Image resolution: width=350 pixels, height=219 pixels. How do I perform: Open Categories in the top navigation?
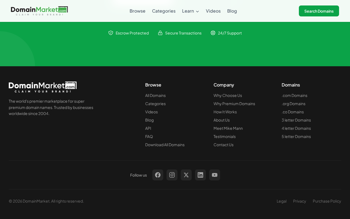(164, 11)
